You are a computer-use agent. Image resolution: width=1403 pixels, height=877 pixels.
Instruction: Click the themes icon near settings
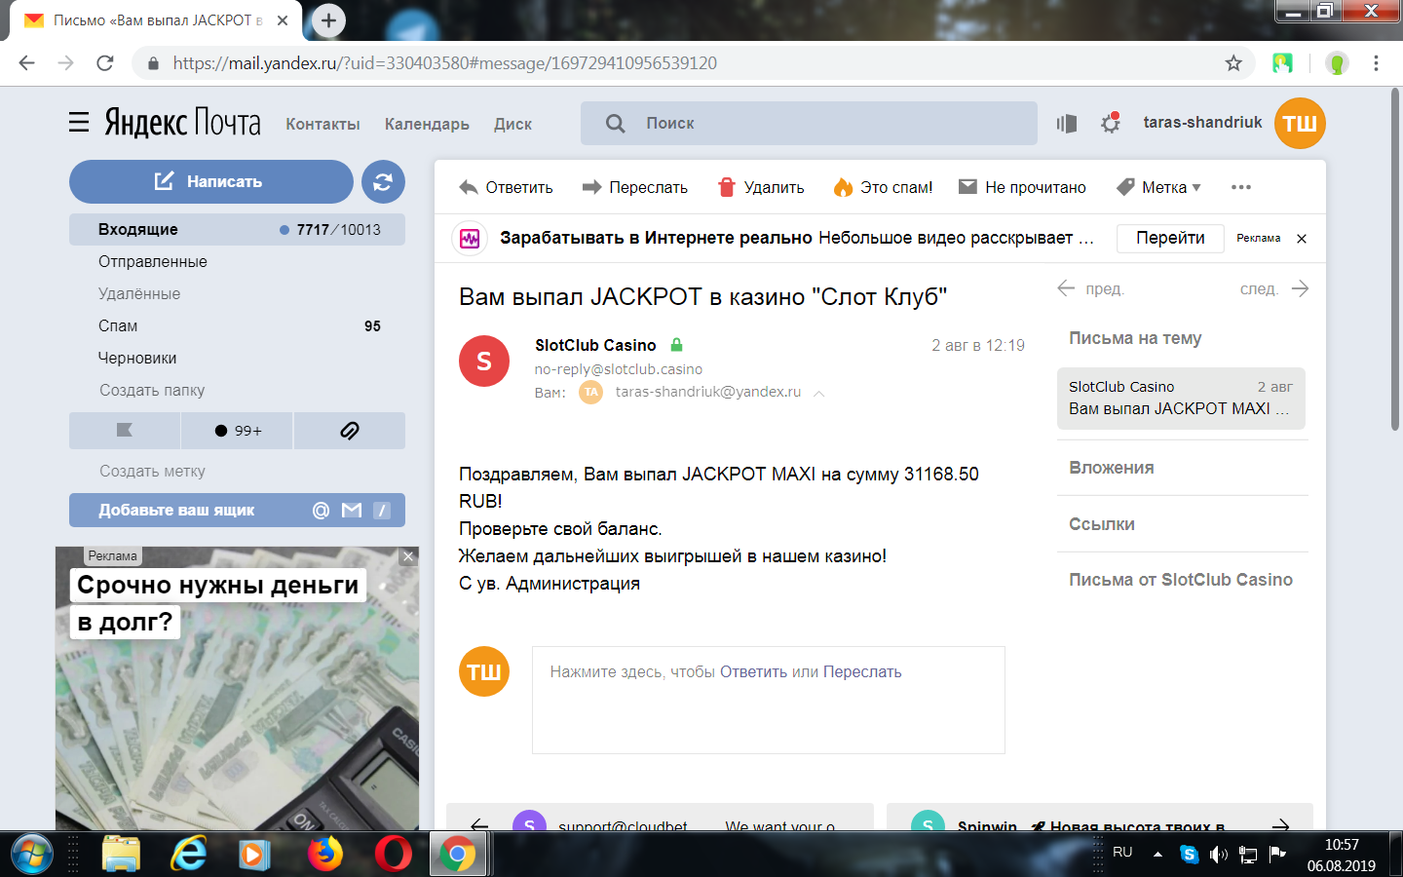tap(1067, 123)
